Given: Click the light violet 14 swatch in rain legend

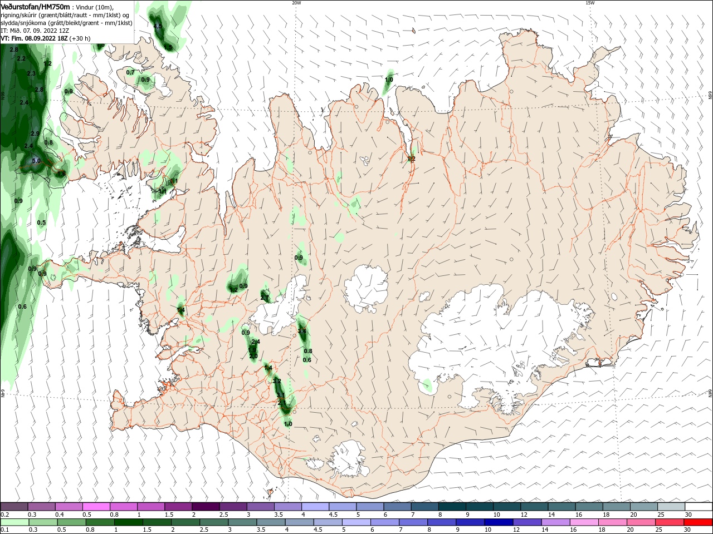Looking at the screenshot, I should coord(556,522).
